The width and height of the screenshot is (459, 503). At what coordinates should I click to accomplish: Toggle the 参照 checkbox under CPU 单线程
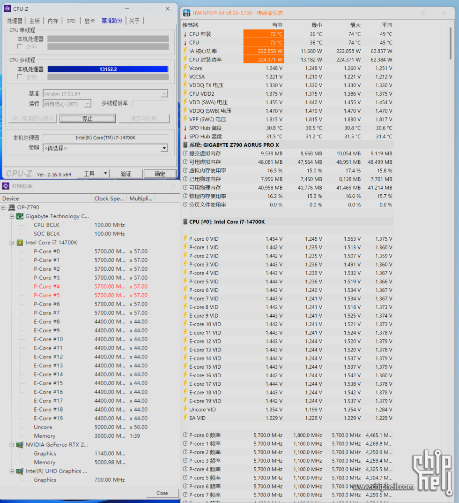[x=20, y=46]
